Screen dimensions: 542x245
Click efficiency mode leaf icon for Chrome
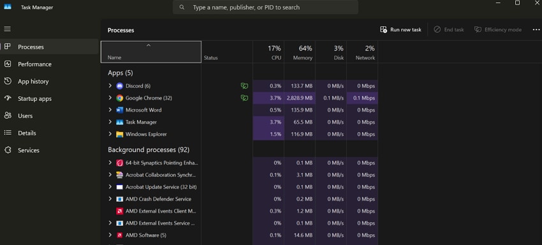pos(244,98)
